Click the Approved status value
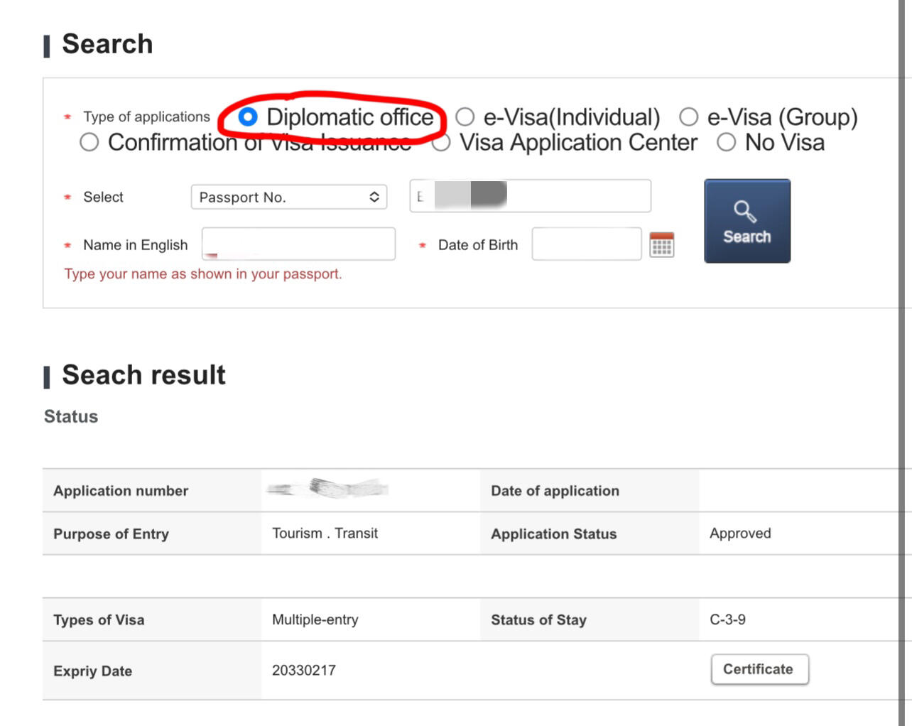The width and height of the screenshot is (912, 726). click(x=740, y=533)
